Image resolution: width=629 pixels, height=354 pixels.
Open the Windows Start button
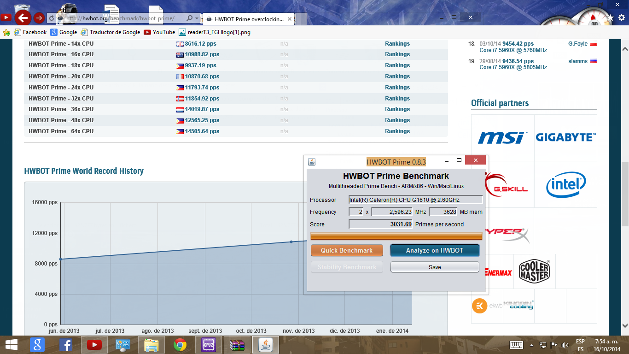[x=11, y=345]
